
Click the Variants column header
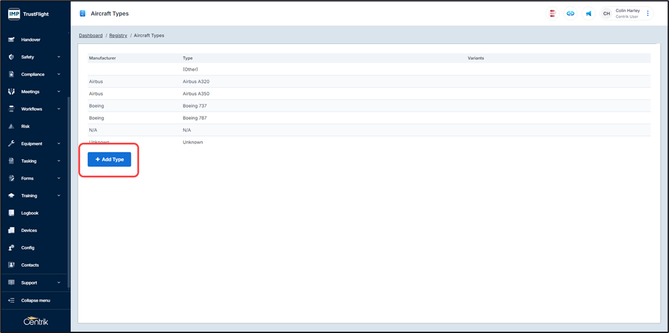(x=476, y=57)
